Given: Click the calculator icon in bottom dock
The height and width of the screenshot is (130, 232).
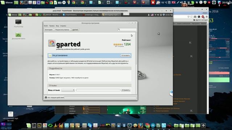Looking at the screenshot, I should click(84, 125).
